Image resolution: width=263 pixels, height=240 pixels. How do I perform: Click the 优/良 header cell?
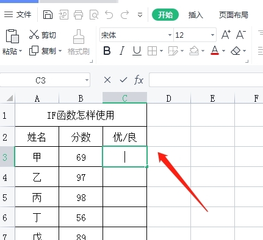coord(124,136)
